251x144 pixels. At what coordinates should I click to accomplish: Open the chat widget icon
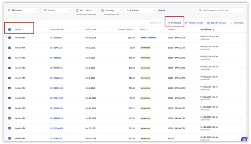click(x=244, y=139)
